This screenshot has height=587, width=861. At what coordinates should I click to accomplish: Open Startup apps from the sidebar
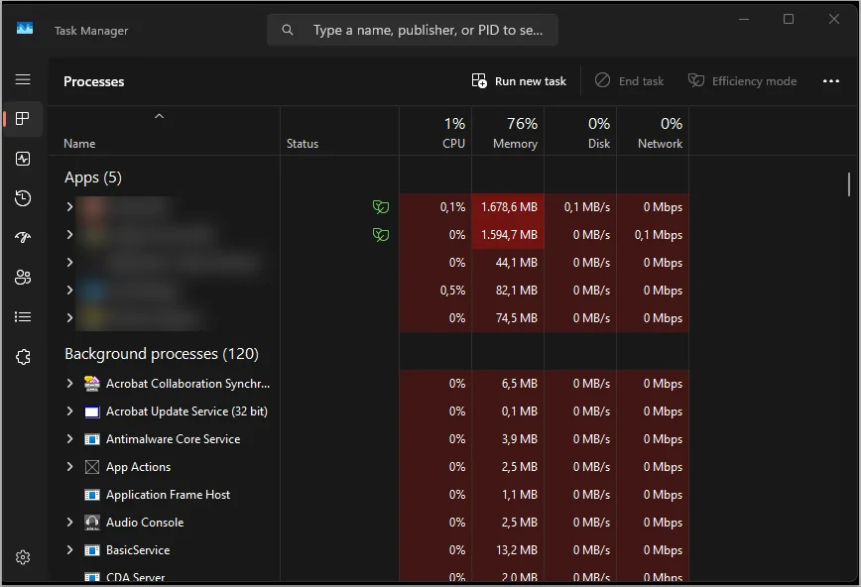[x=23, y=238]
